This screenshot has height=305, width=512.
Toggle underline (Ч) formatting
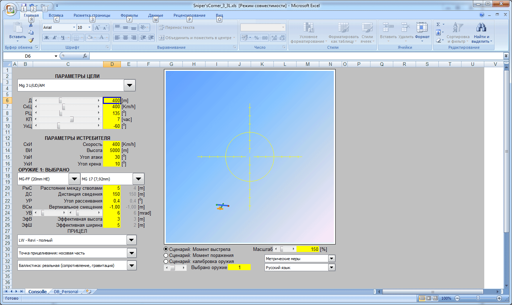click(x=63, y=37)
